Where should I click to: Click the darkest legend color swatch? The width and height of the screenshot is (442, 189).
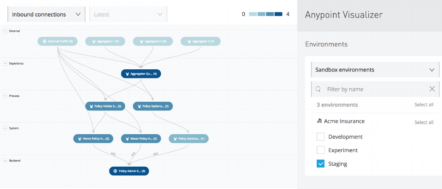[278, 14]
